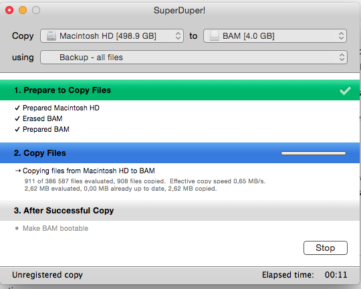Image resolution: width=361 pixels, height=289 pixels.
Task: Click checkmark next to Erased BAM
Action: [17, 118]
